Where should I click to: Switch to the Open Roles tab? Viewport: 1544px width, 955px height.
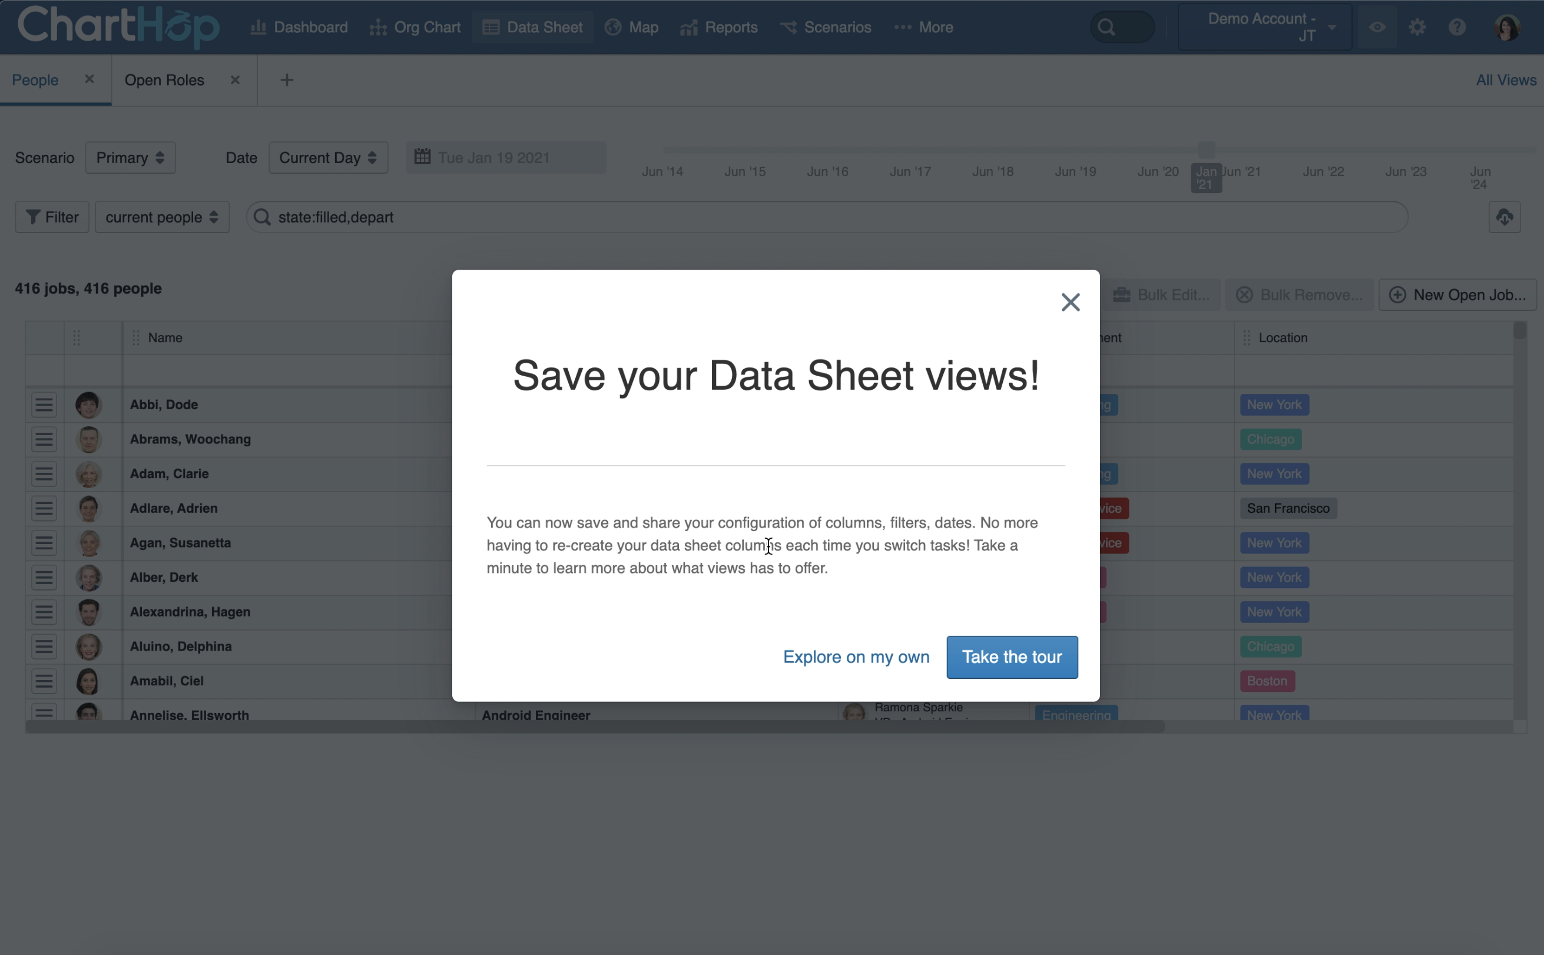[164, 80]
